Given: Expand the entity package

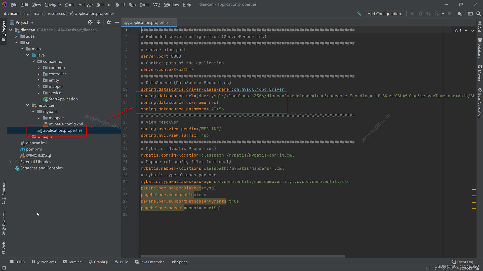Looking at the screenshot, I should click(x=39, y=80).
